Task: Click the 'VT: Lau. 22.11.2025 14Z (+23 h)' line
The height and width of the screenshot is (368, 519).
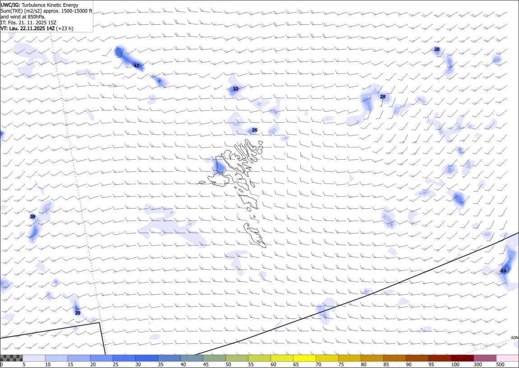Action: pos(37,28)
